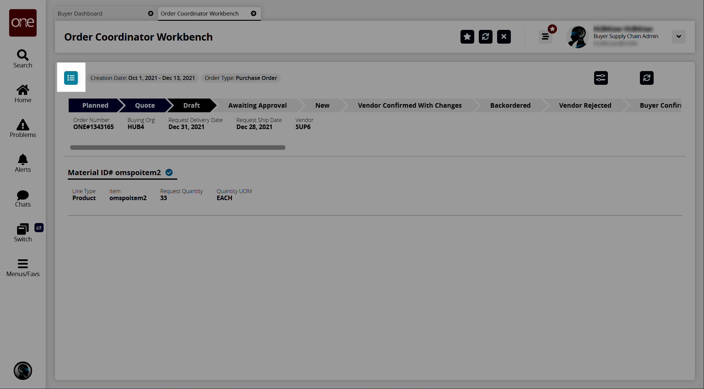Close the Order Coordinator Workbench tab
Viewport: 704px width, 389px height.
pos(253,13)
